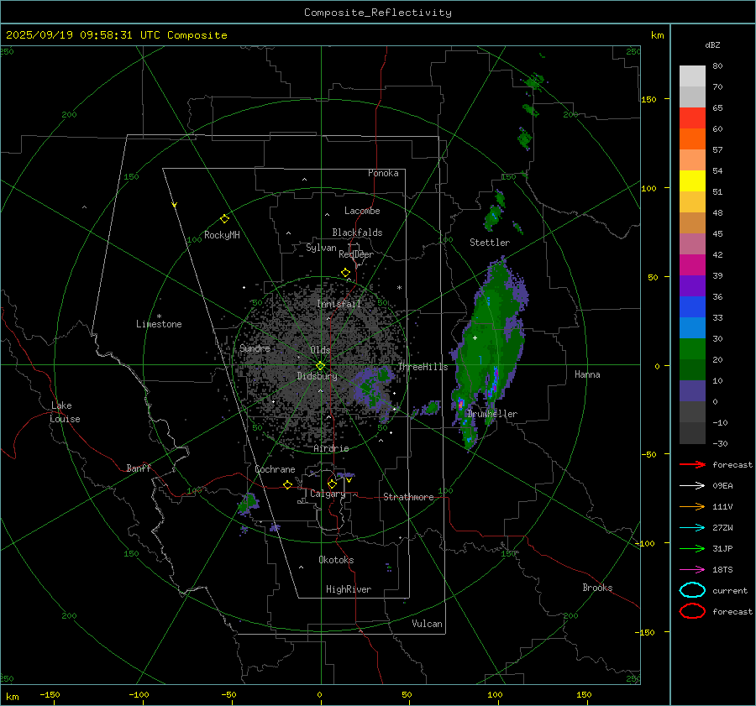Select the magenta 18TS arrow icon
This screenshot has height=706, width=756.
[x=692, y=569]
